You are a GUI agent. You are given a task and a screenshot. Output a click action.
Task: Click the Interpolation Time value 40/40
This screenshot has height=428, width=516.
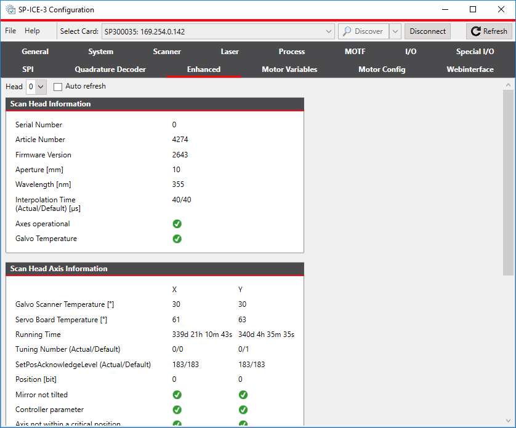181,200
